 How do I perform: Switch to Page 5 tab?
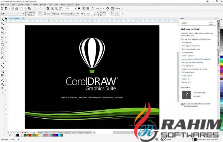(61, 132)
